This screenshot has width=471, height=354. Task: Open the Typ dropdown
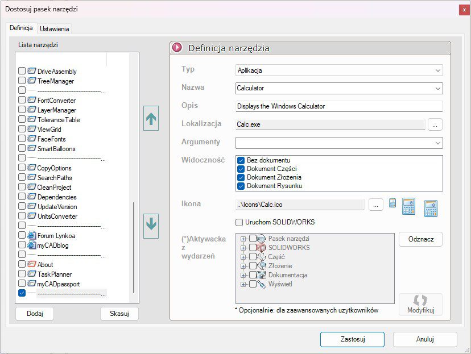437,70
